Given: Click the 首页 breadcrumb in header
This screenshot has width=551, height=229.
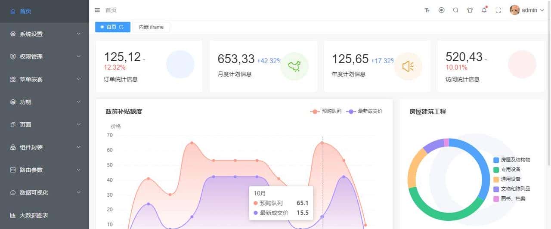Looking at the screenshot, I should tap(111, 10).
